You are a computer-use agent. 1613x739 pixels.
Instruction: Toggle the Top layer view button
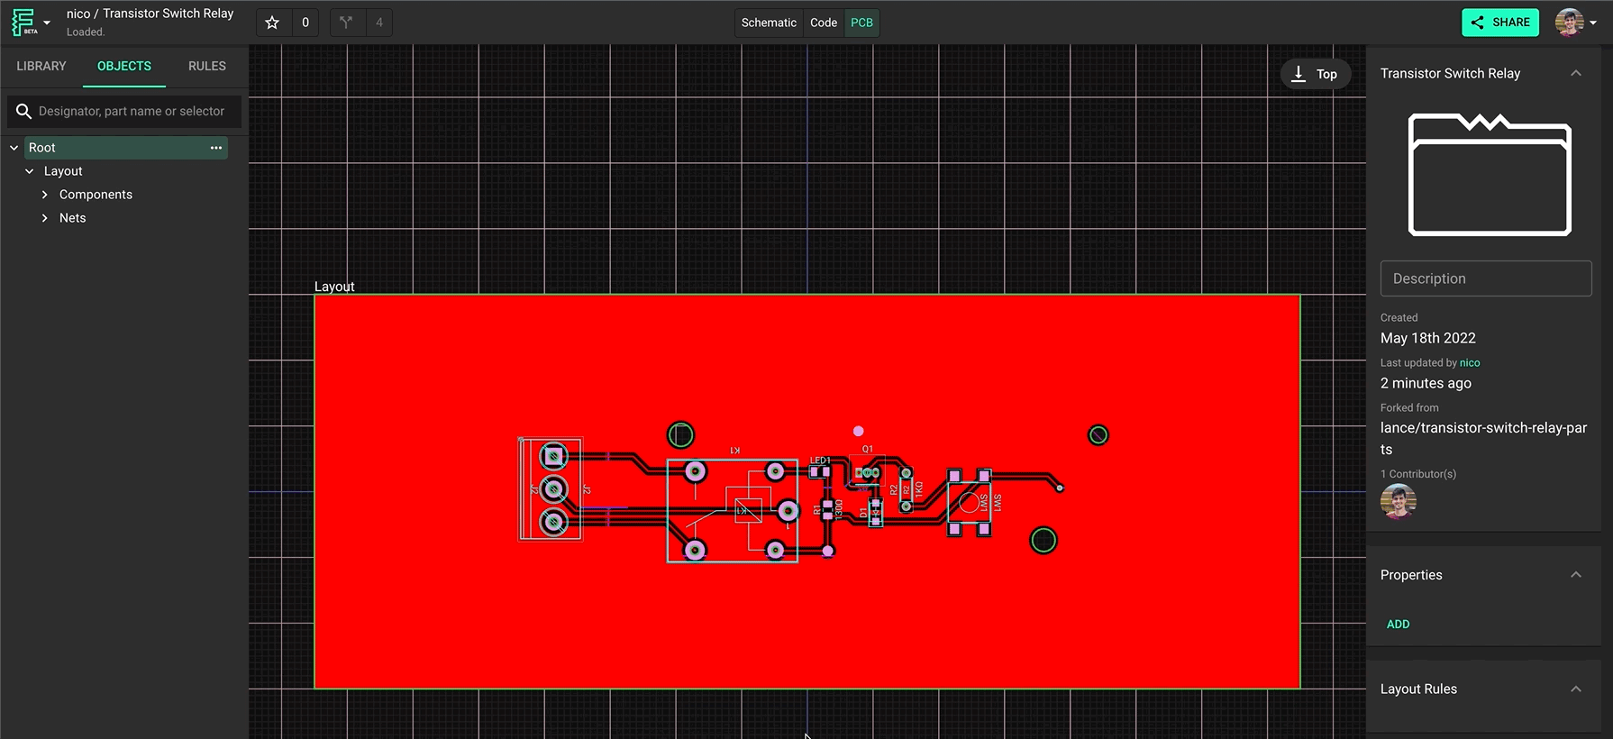(1316, 74)
